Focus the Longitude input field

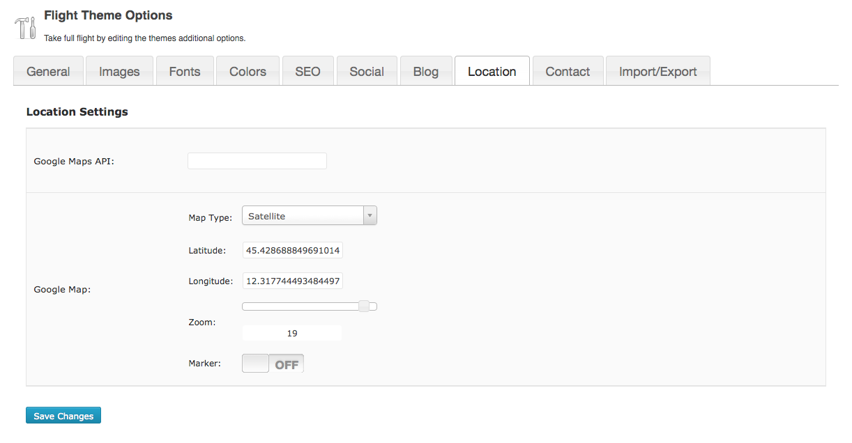[293, 281]
